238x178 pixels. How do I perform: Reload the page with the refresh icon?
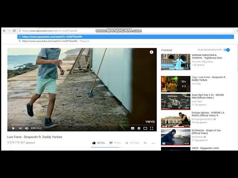(14, 31)
